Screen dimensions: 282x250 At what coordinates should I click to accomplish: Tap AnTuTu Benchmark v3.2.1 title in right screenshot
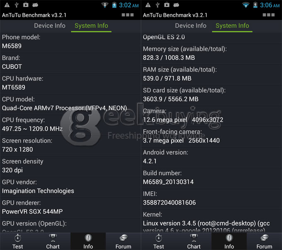175,15
